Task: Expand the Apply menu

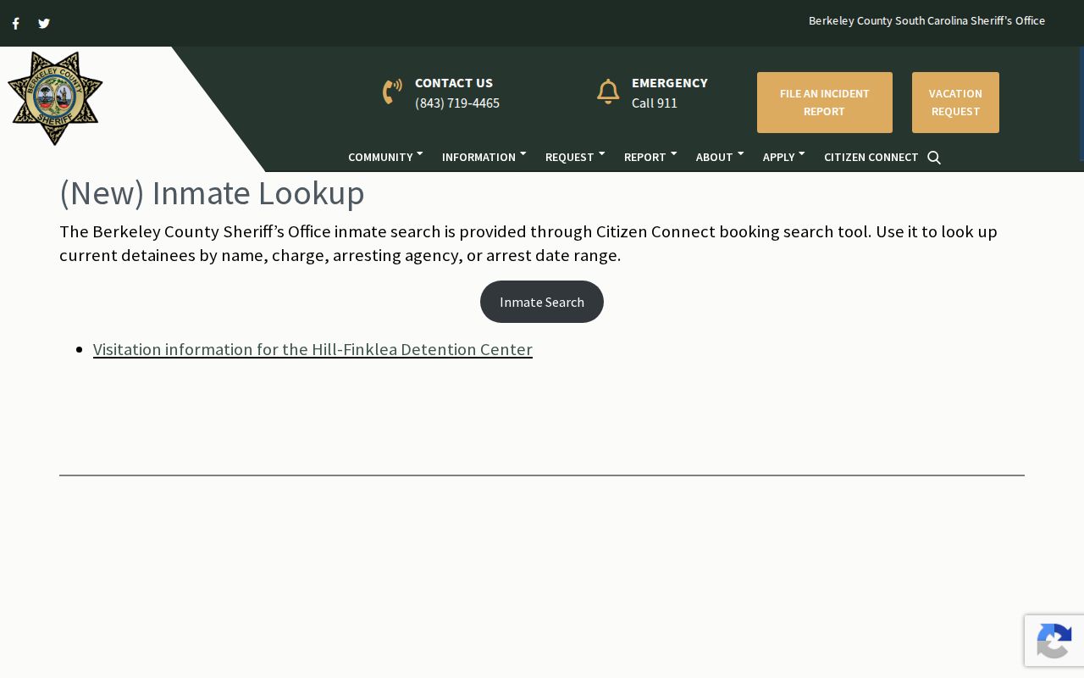Action: click(783, 157)
